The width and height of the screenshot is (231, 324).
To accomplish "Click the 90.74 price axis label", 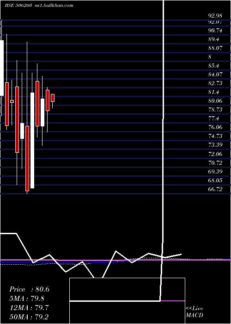I will click(215, 31).
